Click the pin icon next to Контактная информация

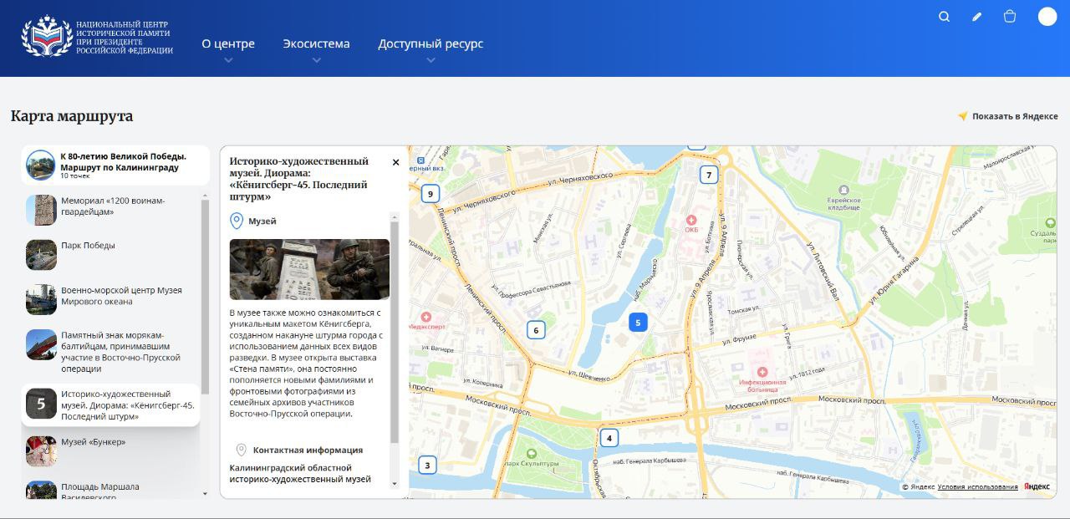pyautogui.click(x=242, y=450)
